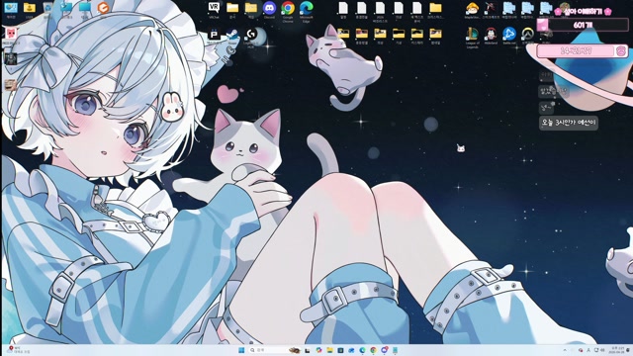The width and height of the screenshot is (633, 356).
Task: Open the Google Chrome desktop shortcut
Action: 288,11
